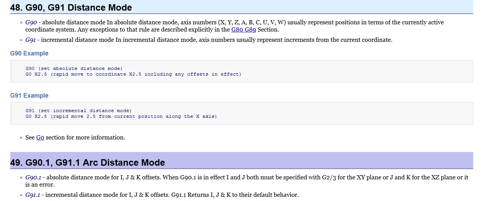Follow the G0 link in the See bullet

point(40,138)
